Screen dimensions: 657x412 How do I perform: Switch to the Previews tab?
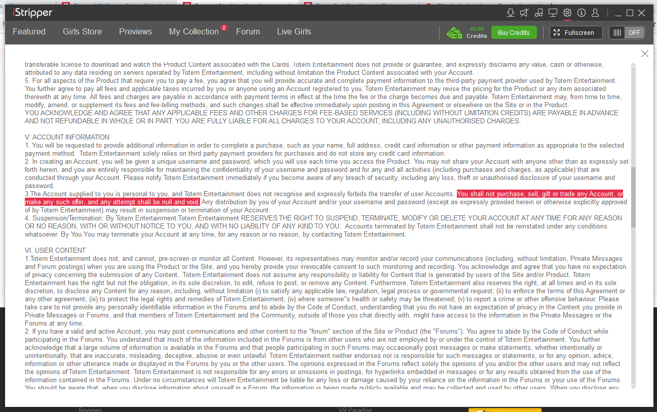coord(135,31)
